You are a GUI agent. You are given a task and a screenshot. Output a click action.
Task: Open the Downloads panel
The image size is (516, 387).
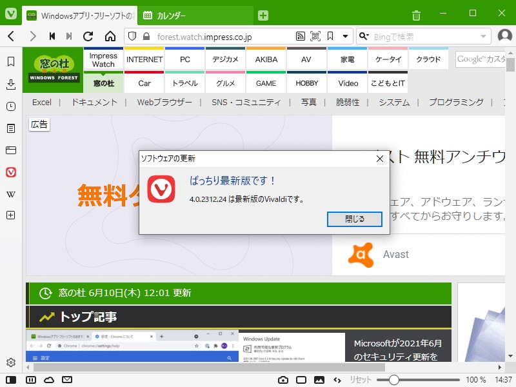pos(10,84)
